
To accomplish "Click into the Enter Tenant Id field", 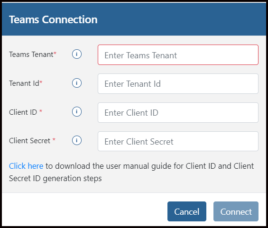I will [178, 84].
